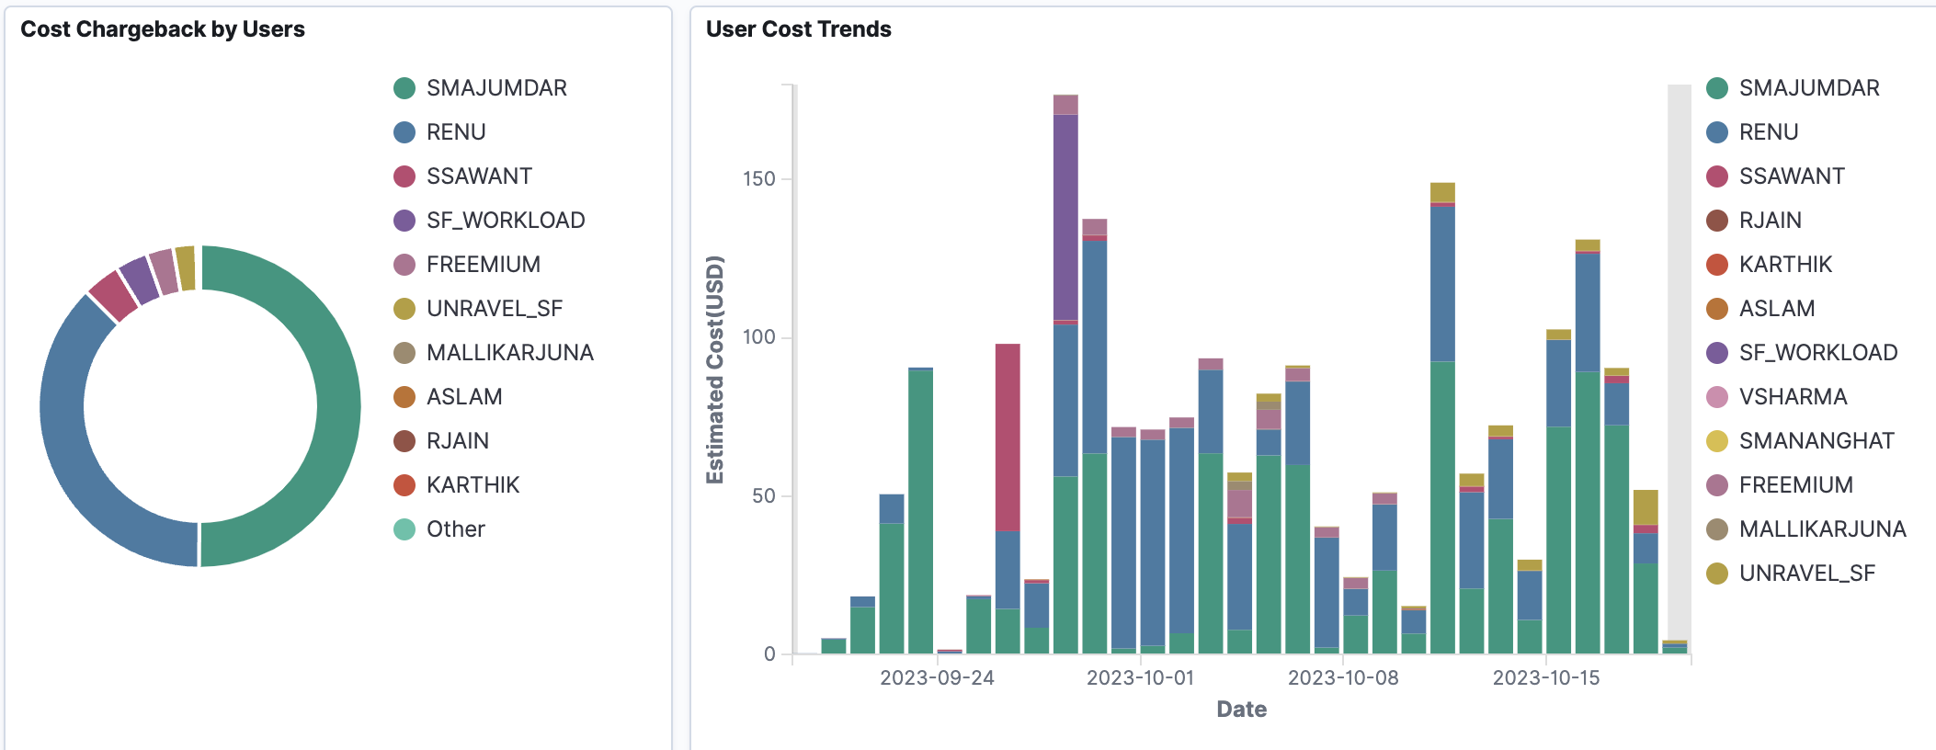Select KARTHIK label in trends chart legend

pyautogui.click(x=1785, y=265)
